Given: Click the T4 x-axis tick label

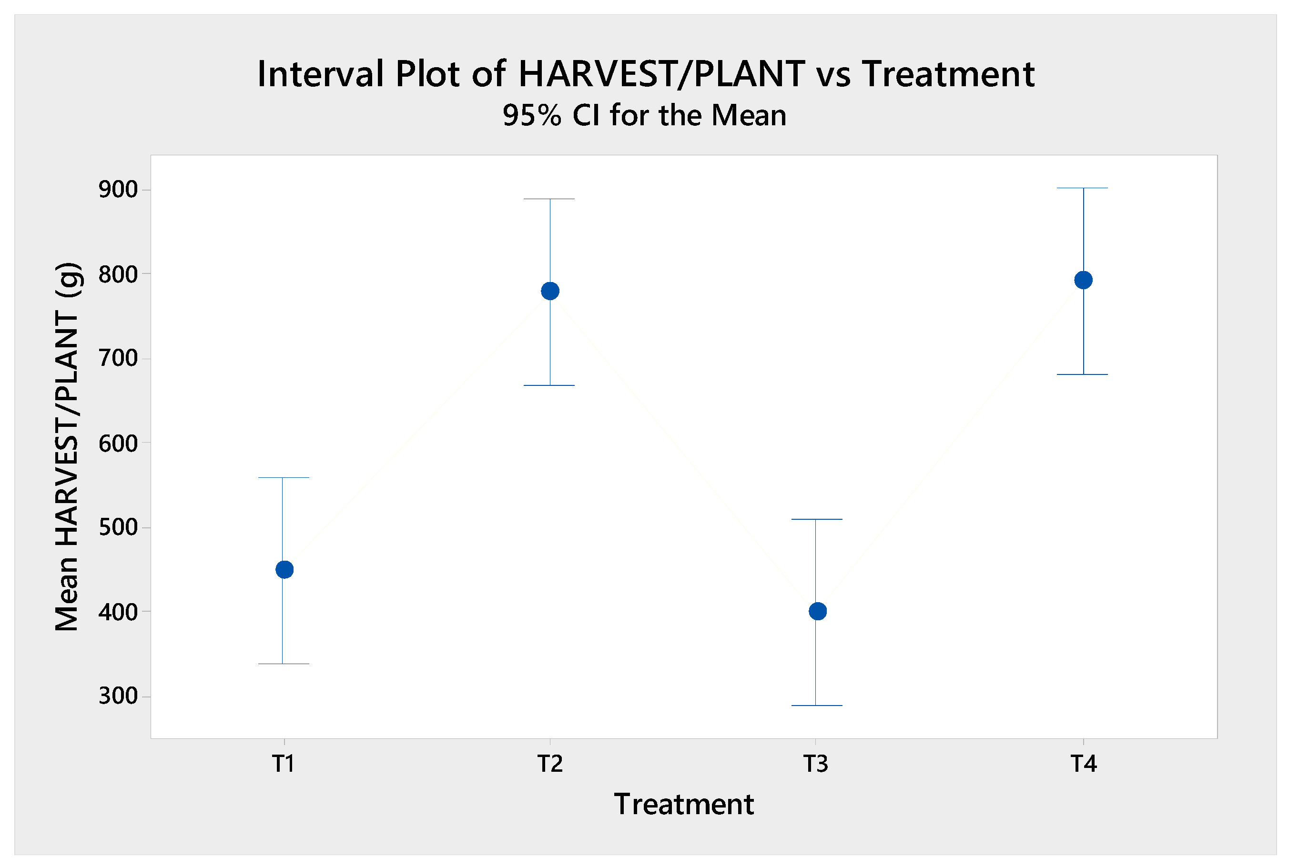Looking at the screenshot, I should coord(1083,764).
